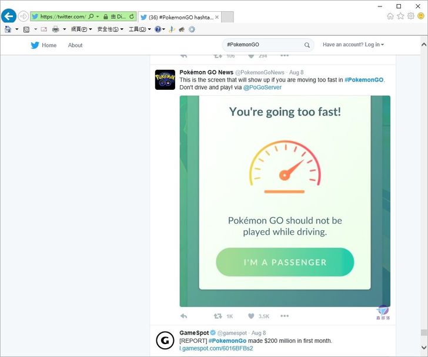The image size is (428, 357).
Task: Open the more options ellipsis under the Pokémon GO News tweet
Action: pos(285,316)
